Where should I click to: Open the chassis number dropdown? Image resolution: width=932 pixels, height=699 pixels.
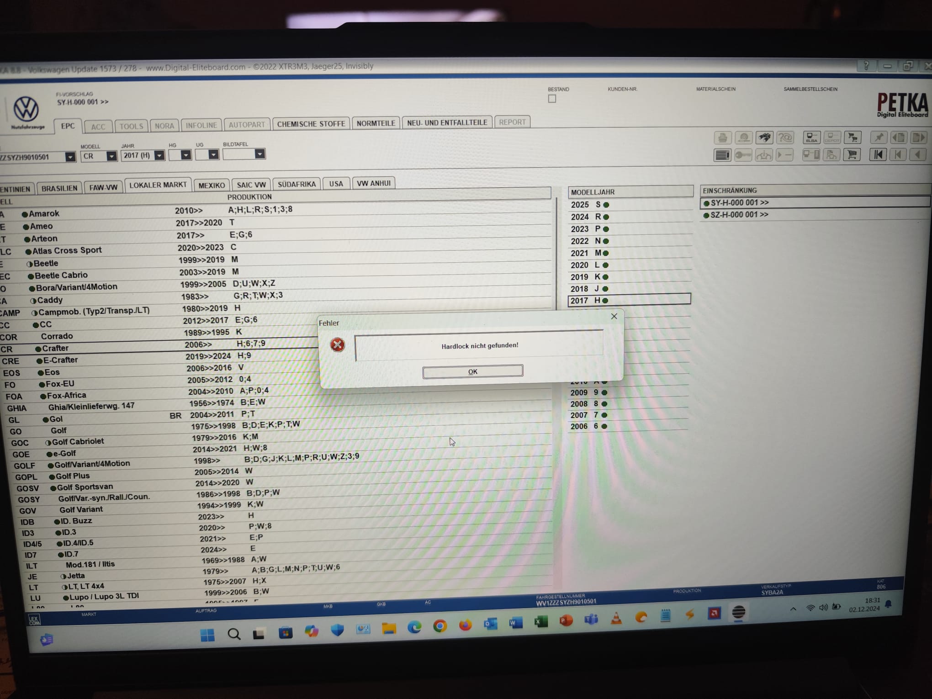[70, 157]
